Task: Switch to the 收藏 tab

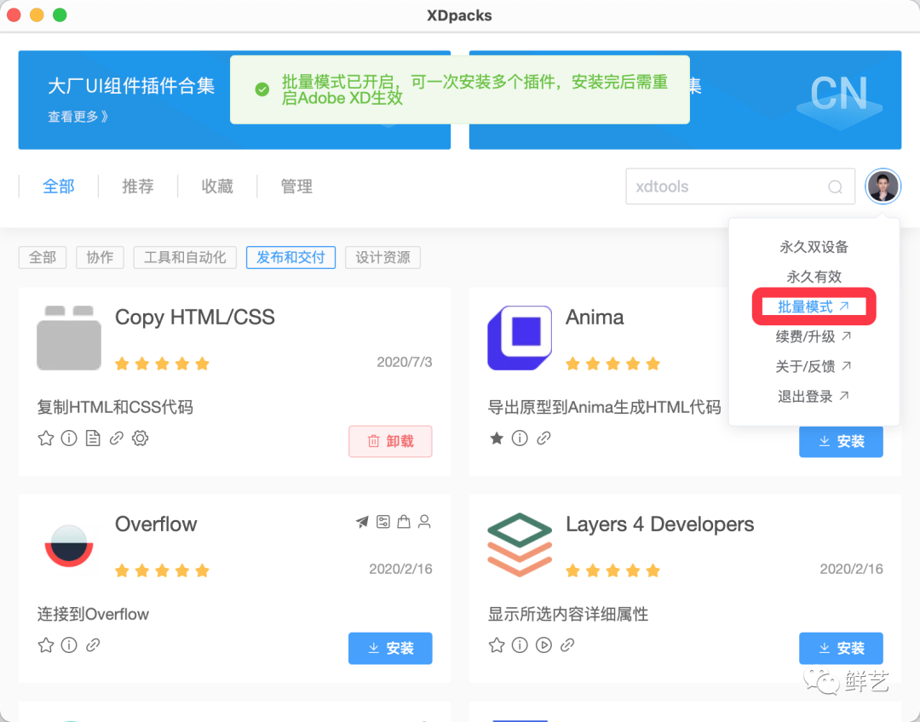Action: click(x=217, y=186)
